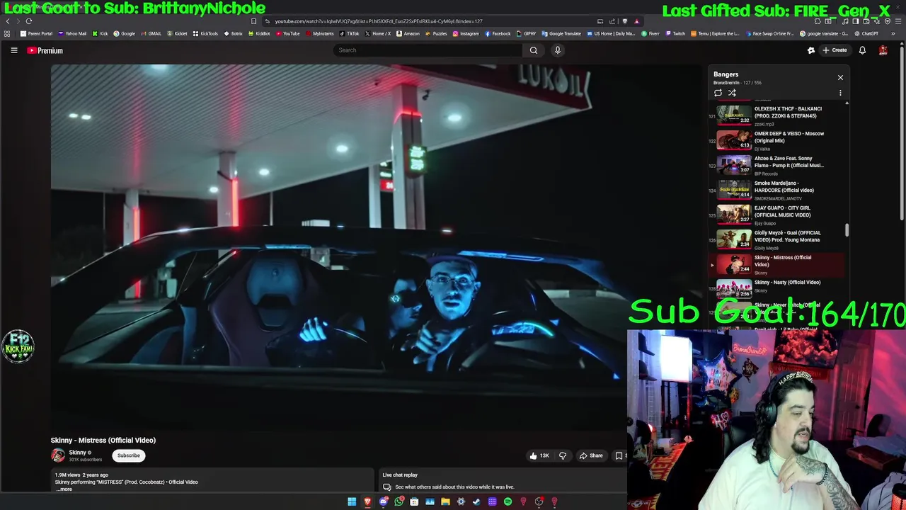The image size is (906, 510).
Task: Toggle loop playlist in Bangers panel
Action: pyautogui.click(x=718, y=93)
